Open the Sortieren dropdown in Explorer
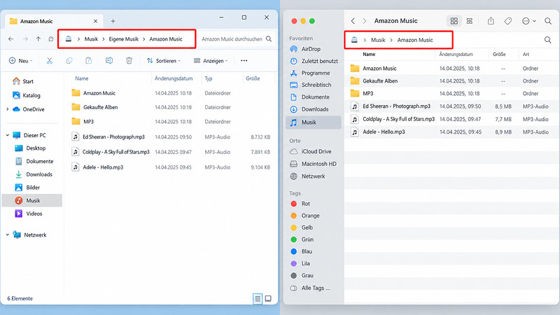 [x=164, y=61]
